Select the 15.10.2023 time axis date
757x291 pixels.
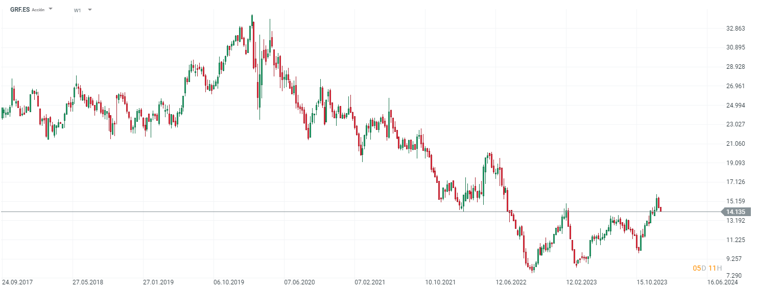[652, 282]
